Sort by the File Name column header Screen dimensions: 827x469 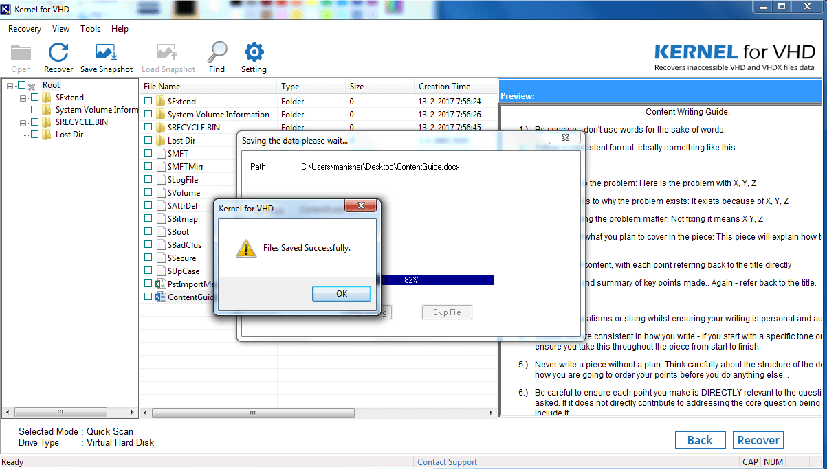pos(209,87)
